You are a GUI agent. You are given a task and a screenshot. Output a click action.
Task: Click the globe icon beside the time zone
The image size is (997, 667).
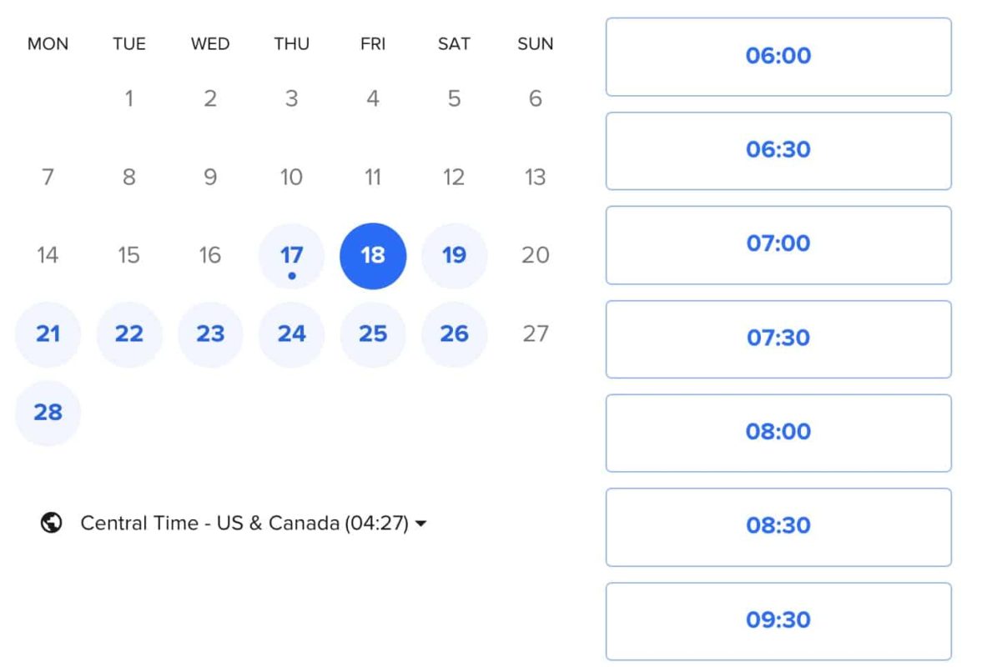52,523
